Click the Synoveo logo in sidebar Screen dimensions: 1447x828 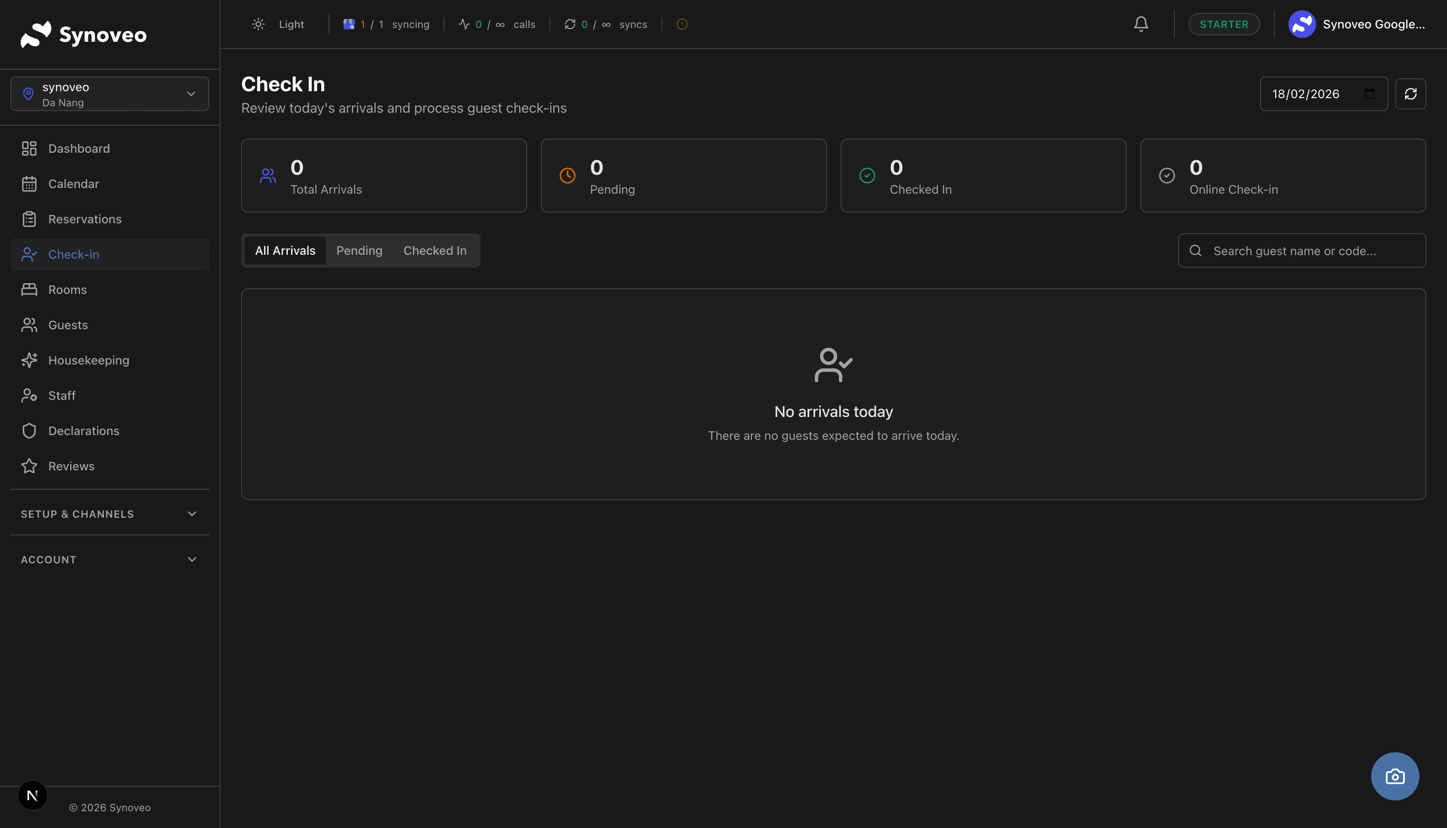pyautogui.click(x=84, y=35)
